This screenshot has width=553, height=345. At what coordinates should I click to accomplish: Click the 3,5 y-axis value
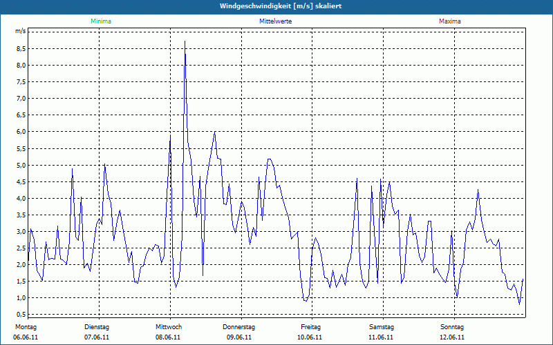(x=21, y=215)
